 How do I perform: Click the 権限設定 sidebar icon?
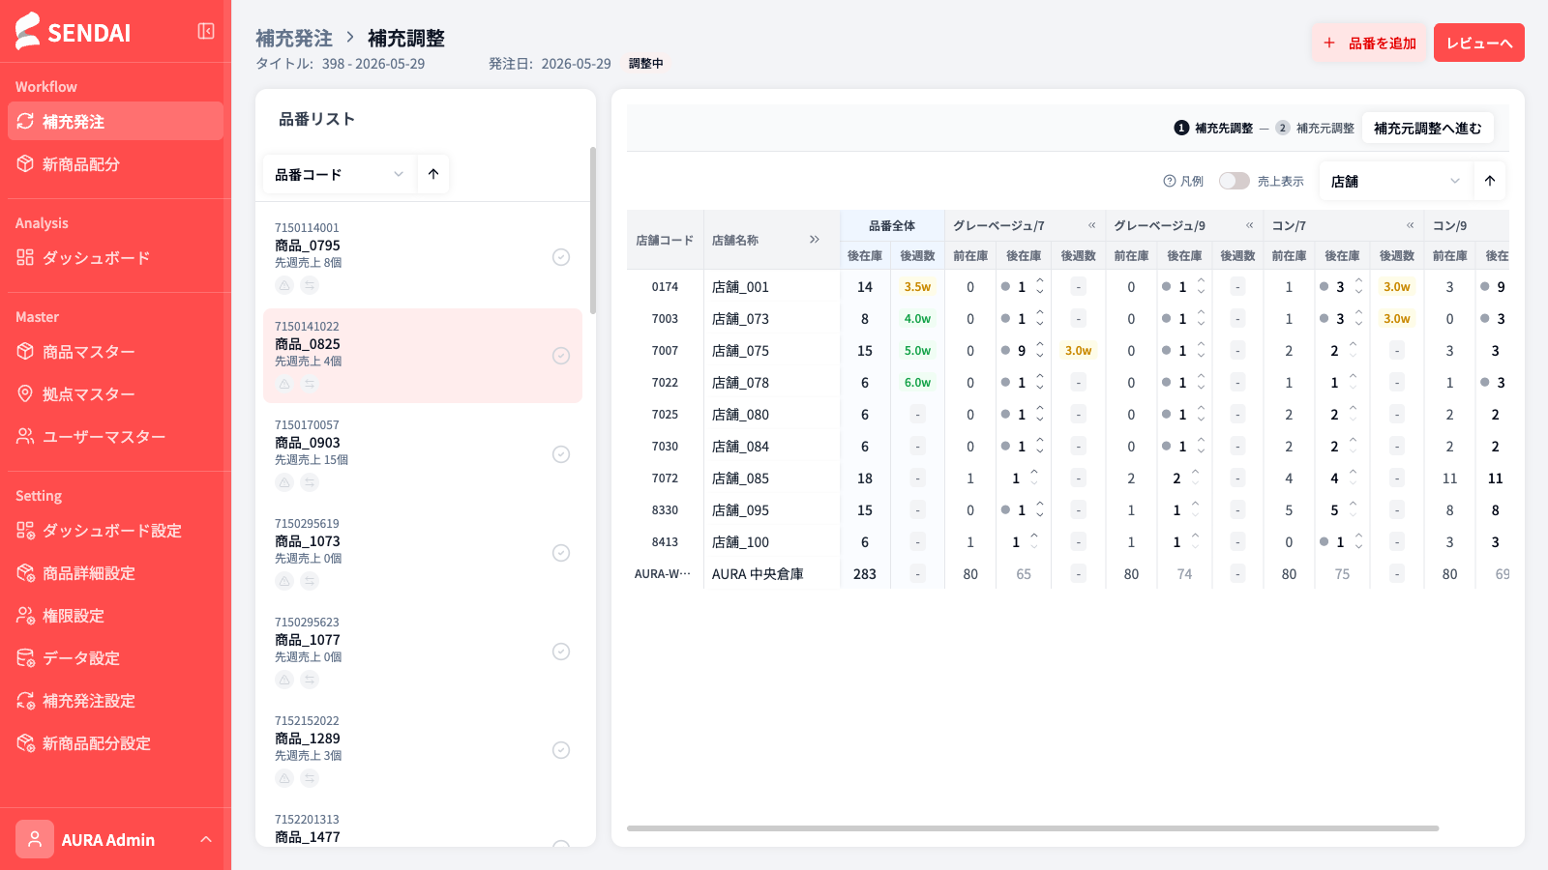click(x=25, y=615)
